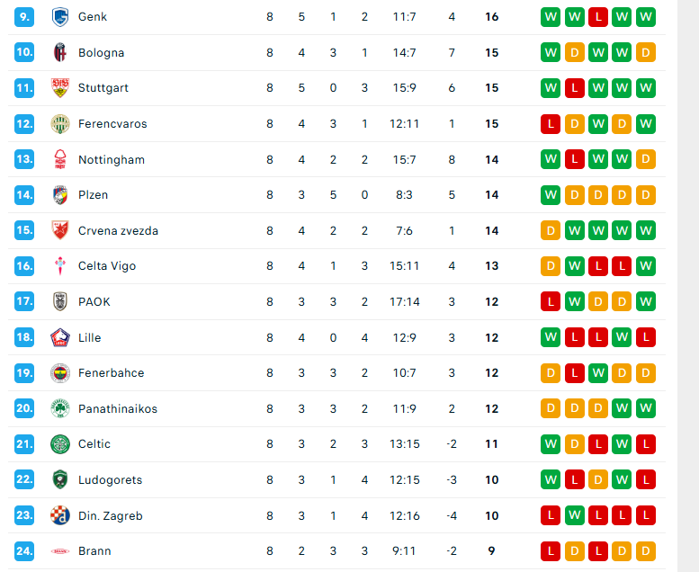
Task: Click the Crvena zvezda club crest icon
Action: tap(60, 230)
